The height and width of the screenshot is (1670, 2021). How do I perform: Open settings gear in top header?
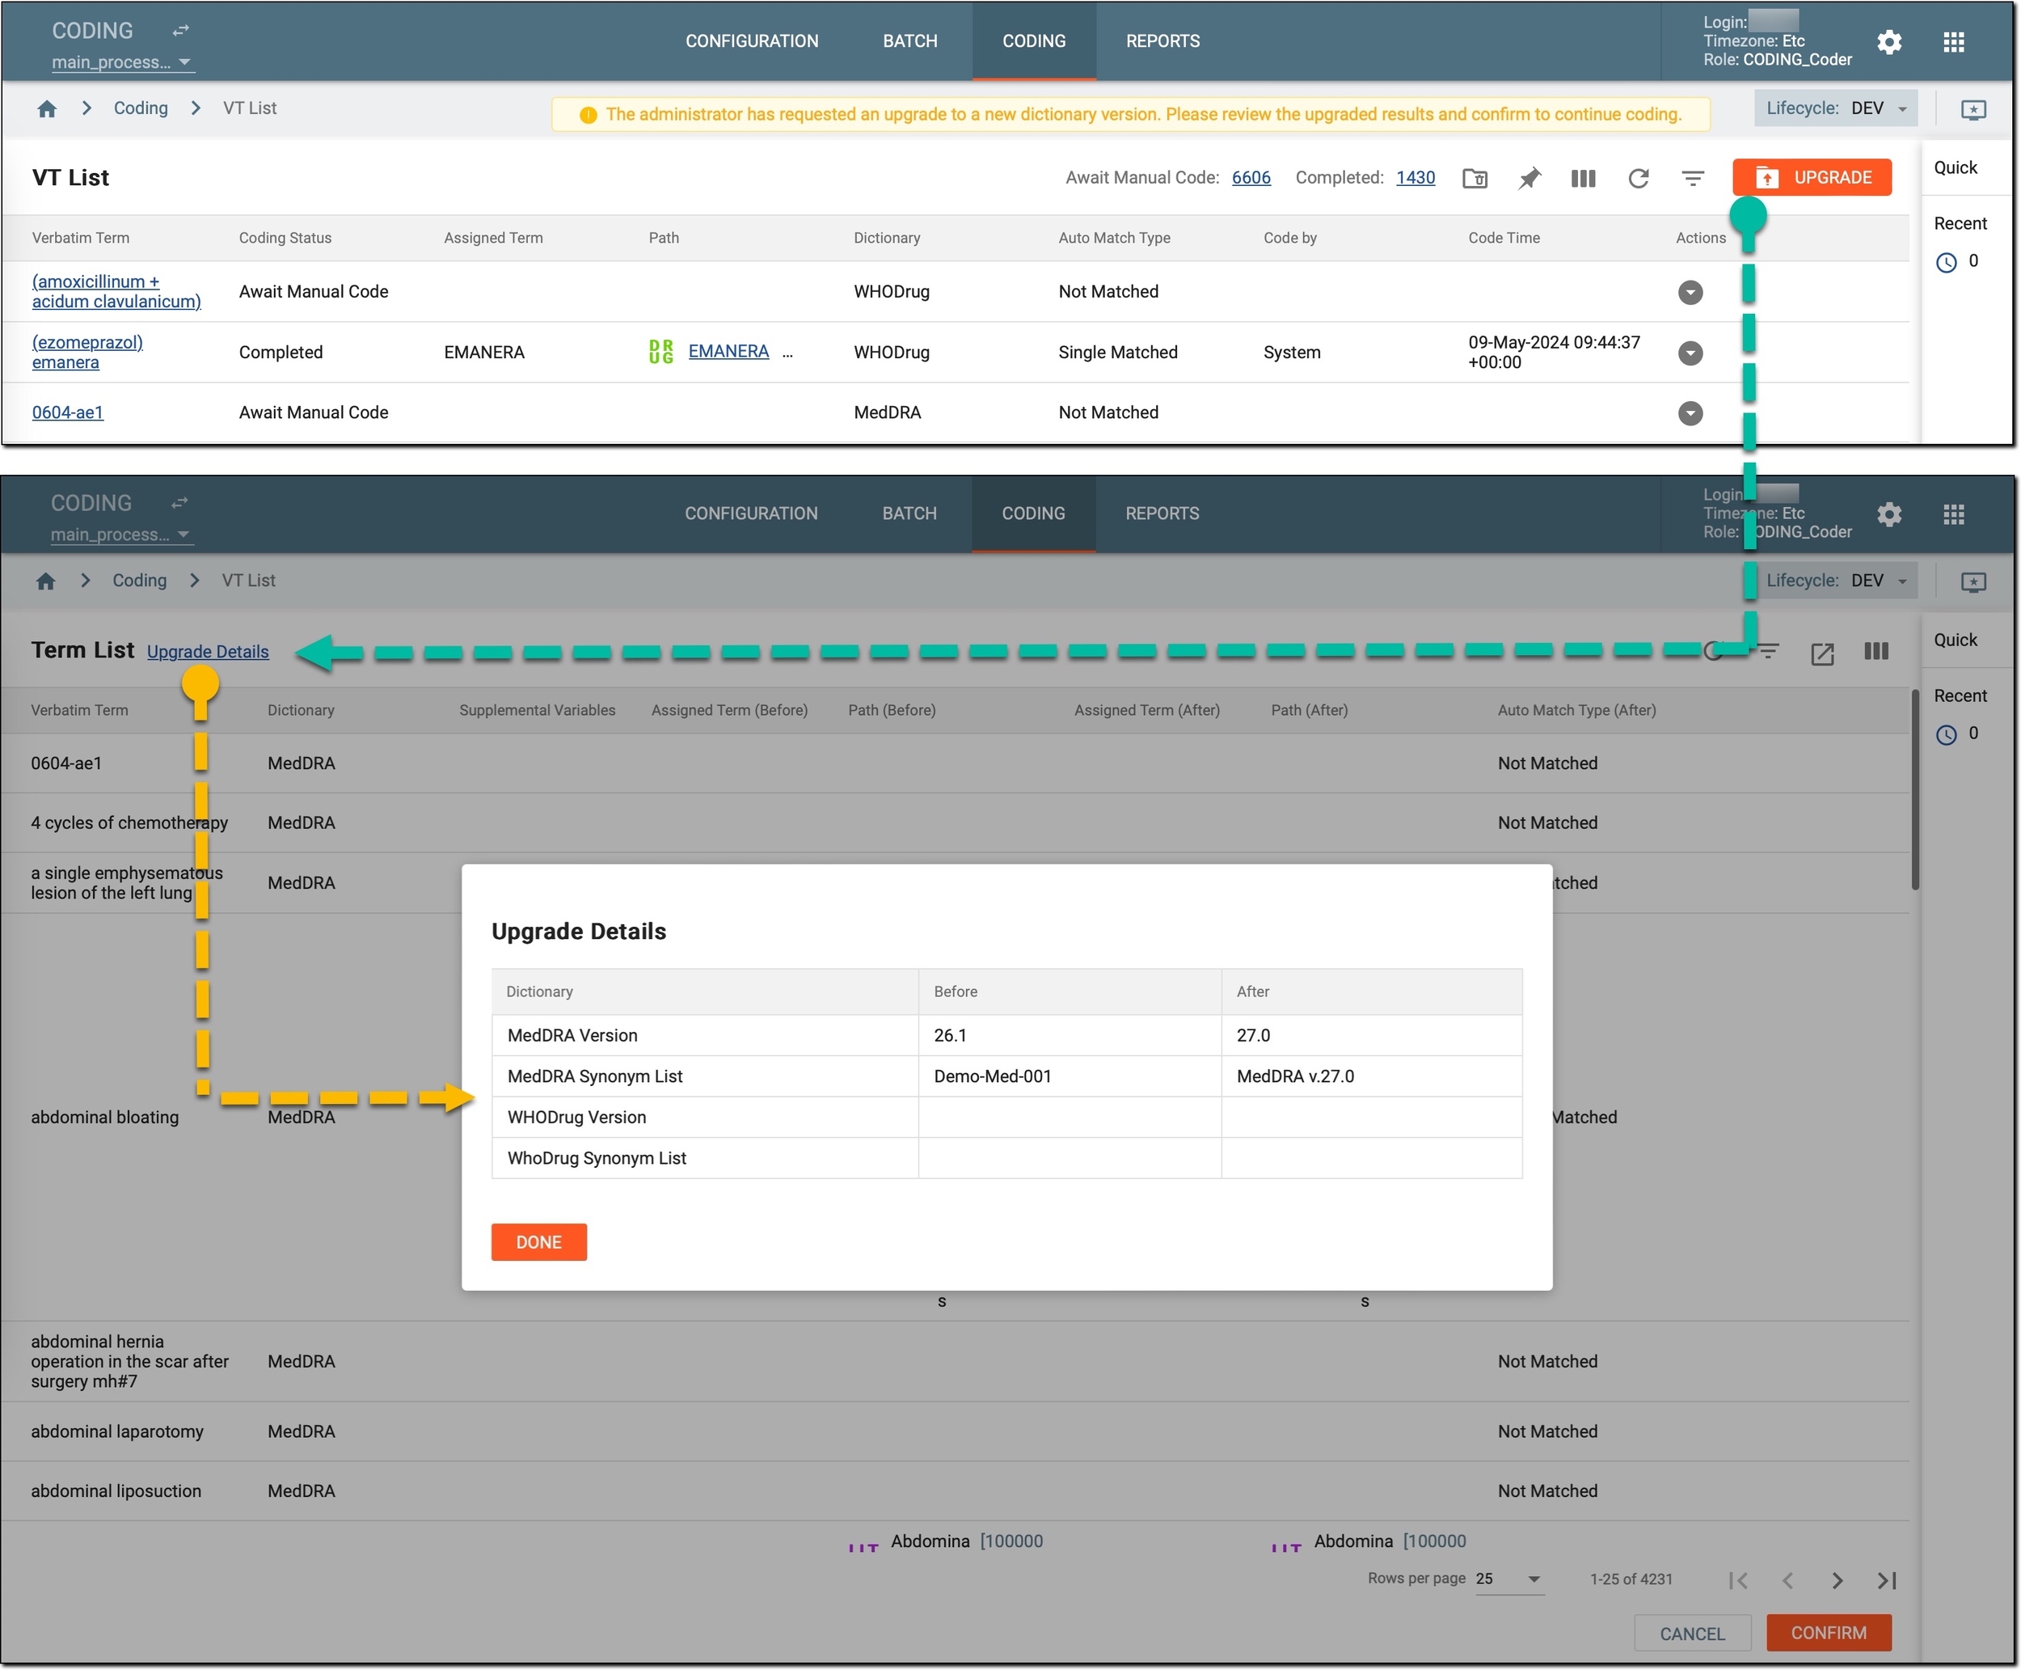1889,41
